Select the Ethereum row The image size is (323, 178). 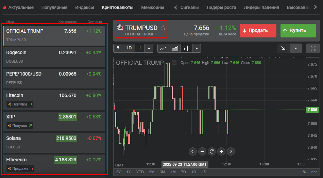click(54, 164)
